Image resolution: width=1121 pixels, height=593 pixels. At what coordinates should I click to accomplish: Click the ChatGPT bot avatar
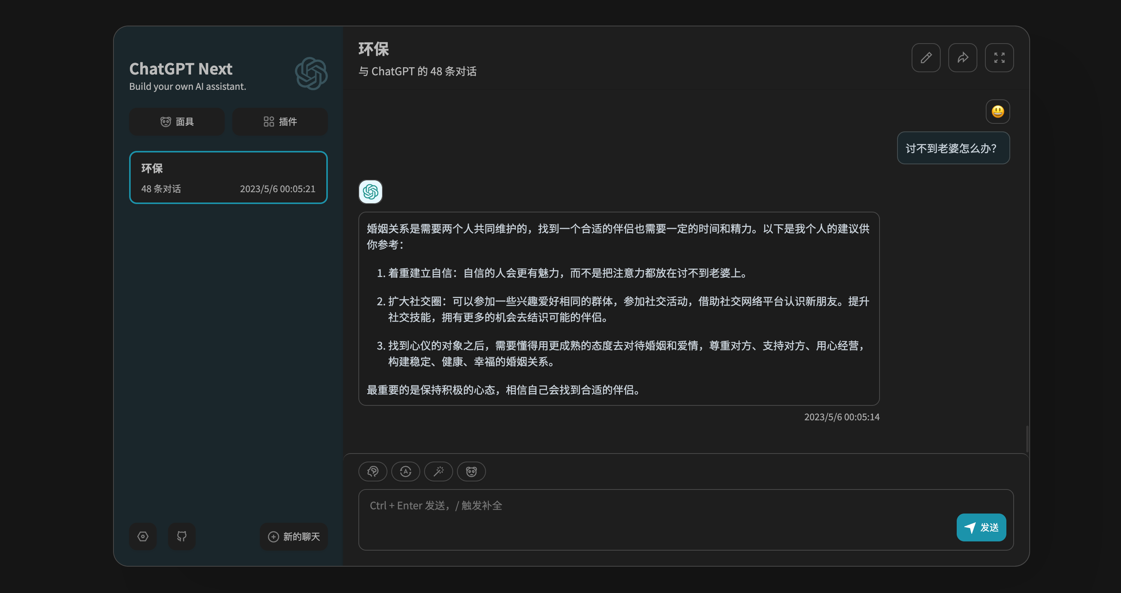pyautogui.click(x=370, y=192)
